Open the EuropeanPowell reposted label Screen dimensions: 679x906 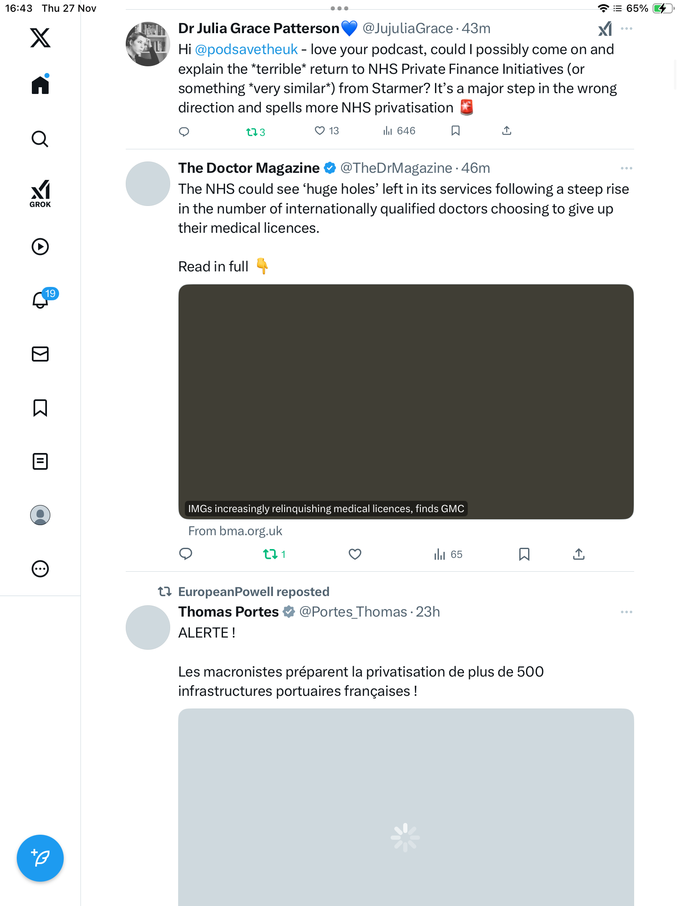point(254,592)
